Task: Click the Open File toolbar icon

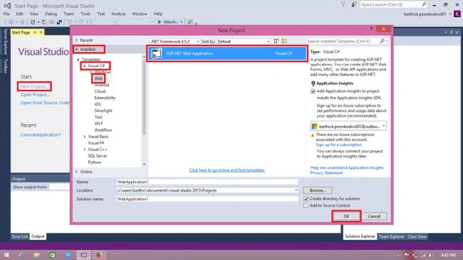Action: (44, 22)
